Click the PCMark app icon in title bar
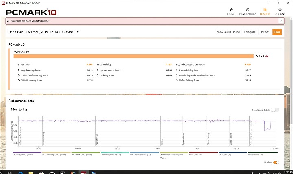Image resolution: width=293 pixels, height=174 pixels. [3, 3]
